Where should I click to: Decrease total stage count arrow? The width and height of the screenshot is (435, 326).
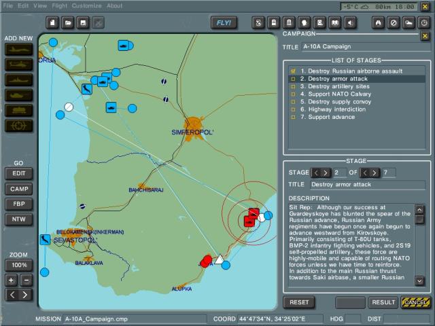tap(364, 173)
